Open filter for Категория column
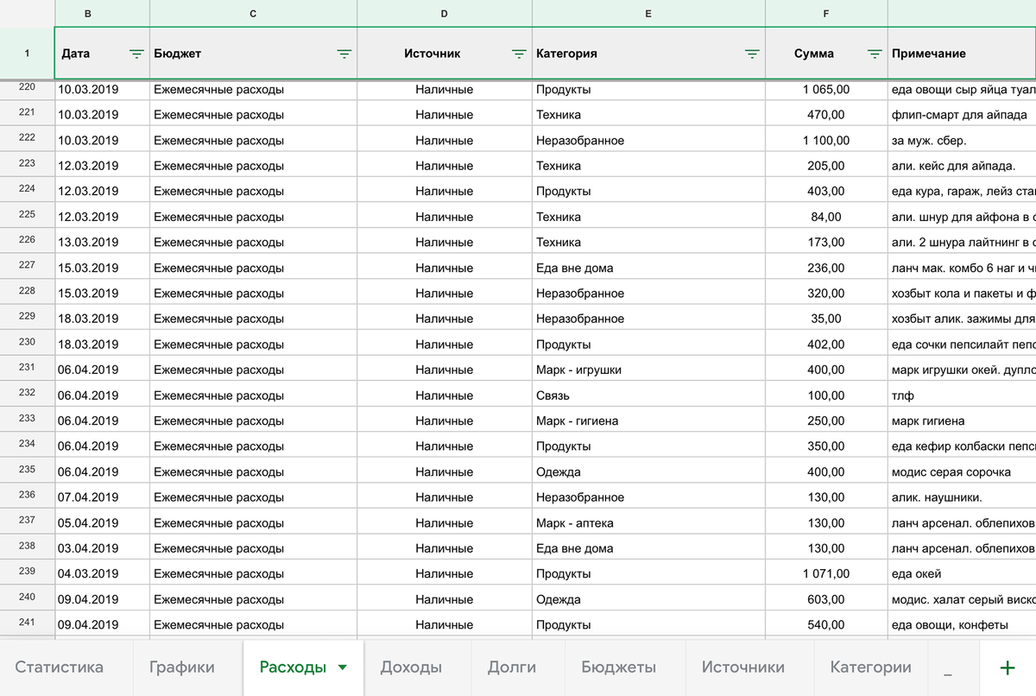 click(x=752, y=54)
